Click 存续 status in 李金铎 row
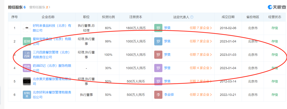The image size is (287, 109). (275, 95)
